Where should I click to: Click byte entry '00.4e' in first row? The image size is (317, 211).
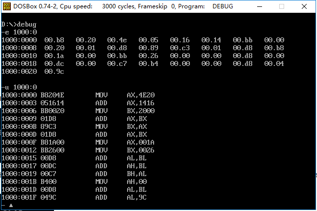coord(117,40)
